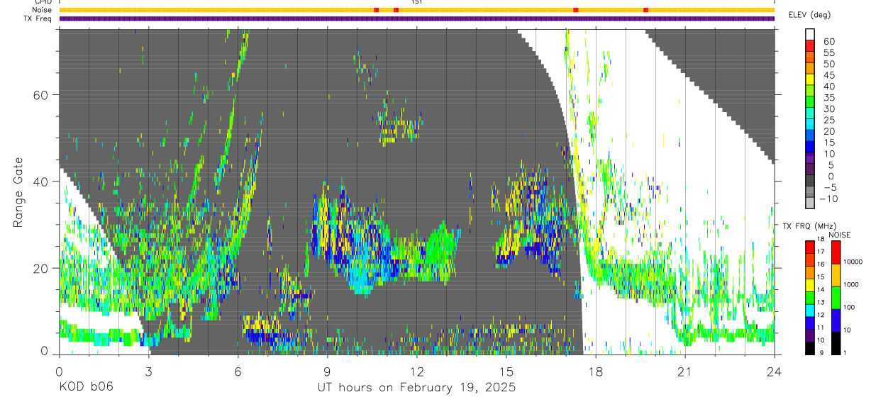Click the blue NOISE colorbar segment between 10 and 100
871x402 pixels.
click(x=836, y=320)
